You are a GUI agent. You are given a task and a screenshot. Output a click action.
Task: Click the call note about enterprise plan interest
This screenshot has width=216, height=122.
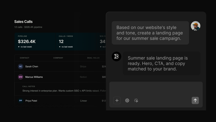pyautogui.click(x=64, y=91)
